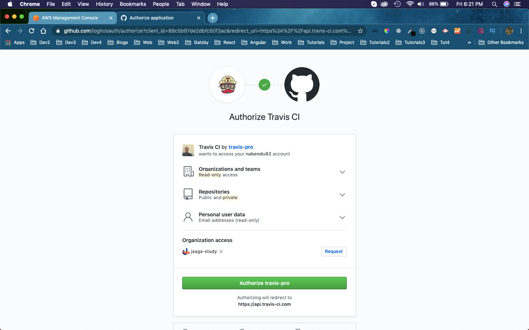Close the AWS Management Console tab
The image size is (529, 330).
point(111,18)
